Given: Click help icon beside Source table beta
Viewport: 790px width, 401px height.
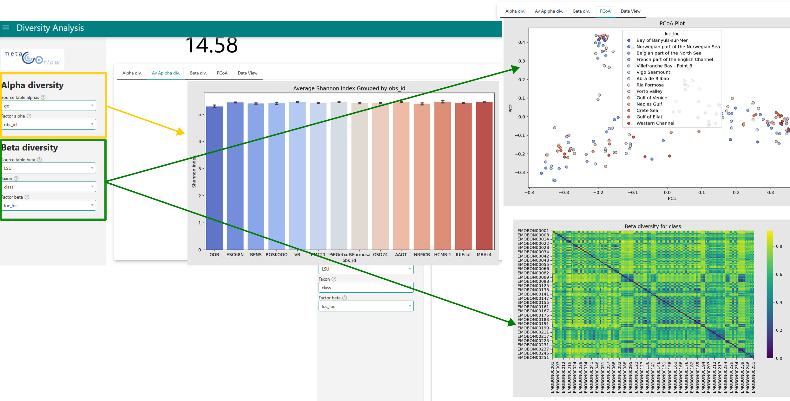Looking at the screenshot, I should click(40, 160).
